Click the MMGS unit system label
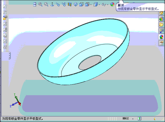The image size is (165, 122). pyautogui.click(x=126, y=118)
